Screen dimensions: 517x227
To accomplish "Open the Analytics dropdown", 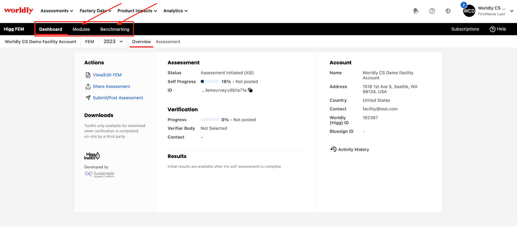I will (175, 11).
